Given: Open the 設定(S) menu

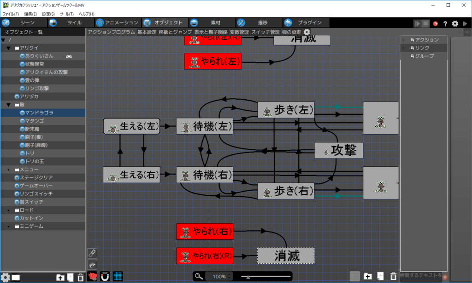Looking at the screenshot, I should click(x=48, y=14).
